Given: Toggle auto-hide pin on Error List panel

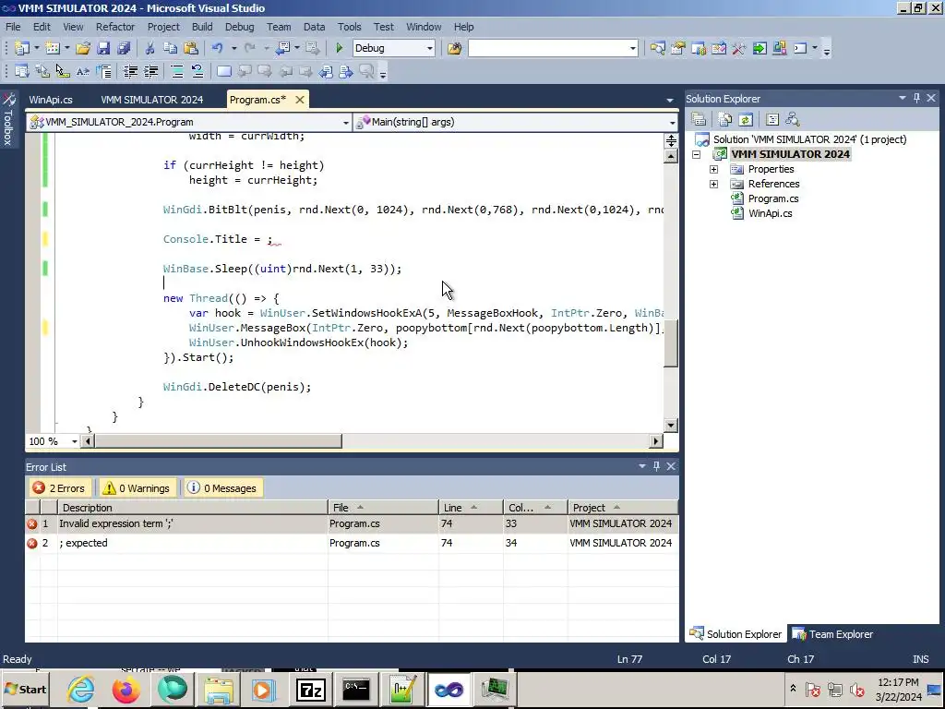Looking at the screenshot, I should click(x=656, y=466).
